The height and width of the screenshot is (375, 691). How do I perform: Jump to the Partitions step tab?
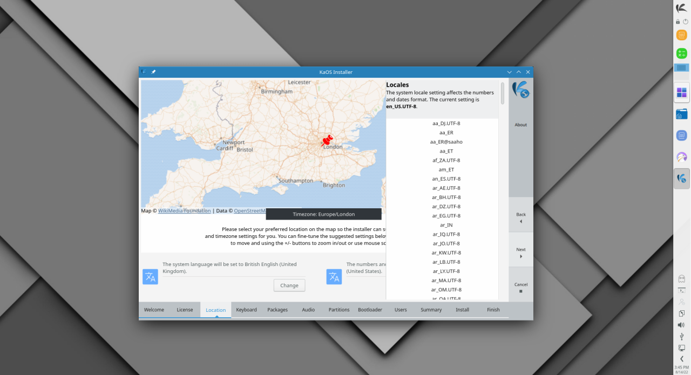pos(339,310)
